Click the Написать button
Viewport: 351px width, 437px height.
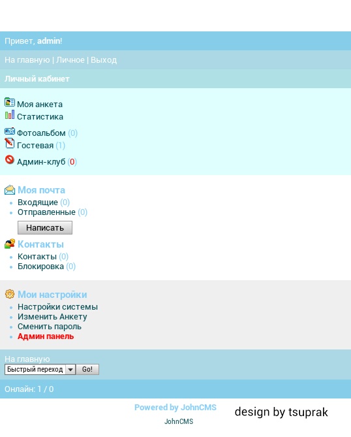point(45,228)
